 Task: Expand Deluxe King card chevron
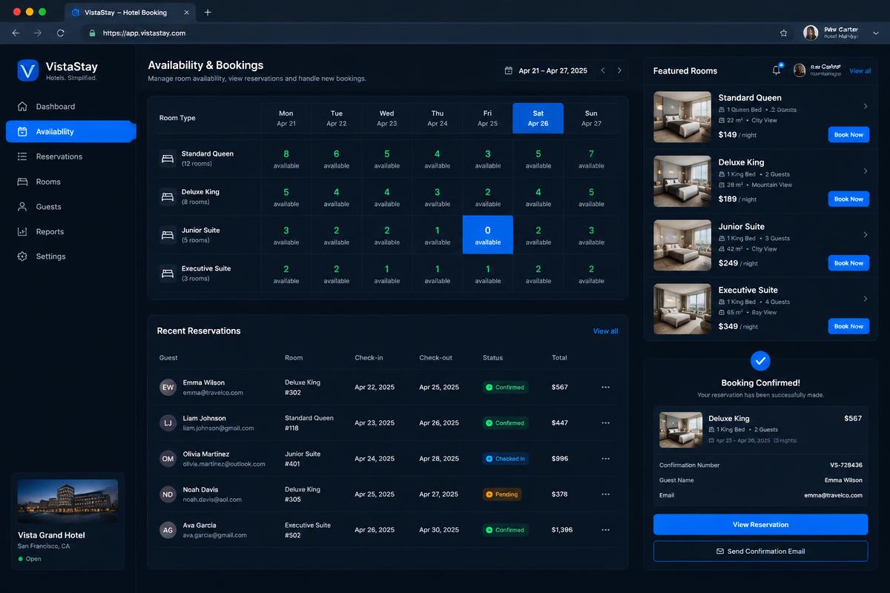[866, 171]
